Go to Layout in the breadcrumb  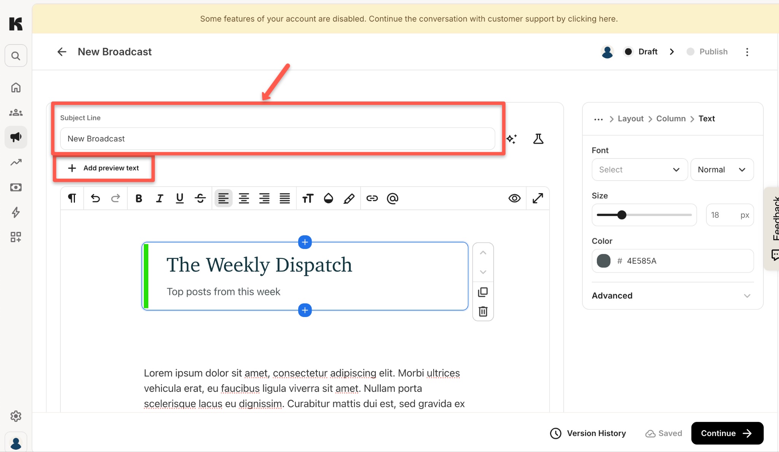tap(630, 119)
